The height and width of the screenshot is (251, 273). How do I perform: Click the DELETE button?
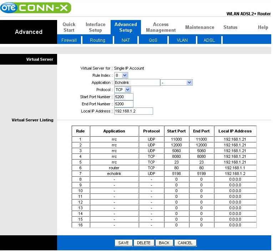[x=144, y=243]
